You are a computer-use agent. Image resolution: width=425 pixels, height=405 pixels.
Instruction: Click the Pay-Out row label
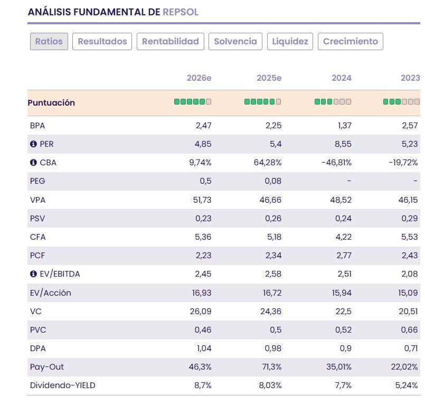[47, 367]
